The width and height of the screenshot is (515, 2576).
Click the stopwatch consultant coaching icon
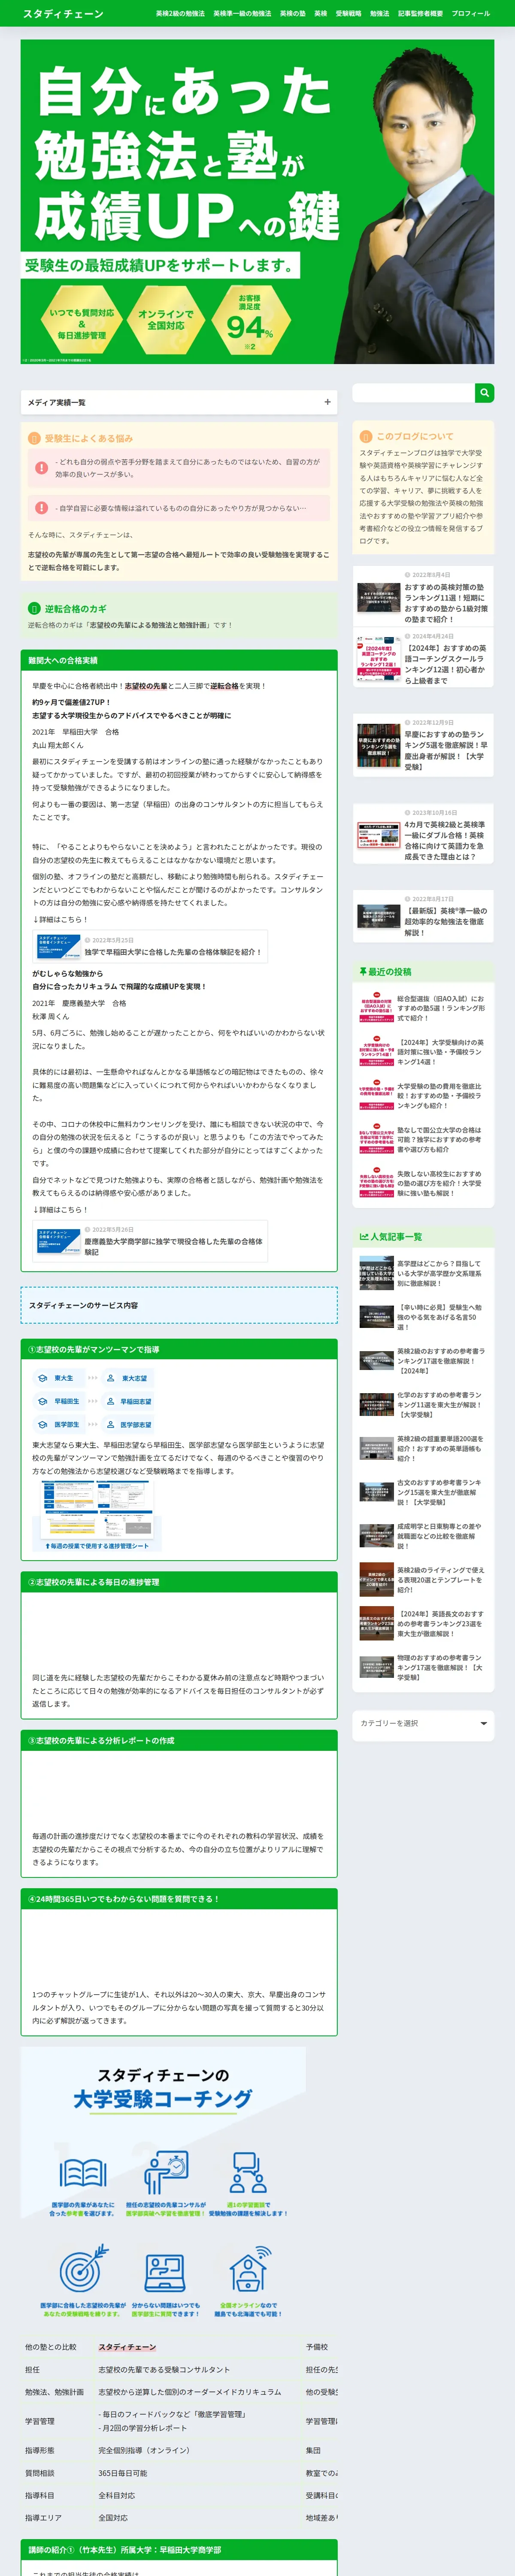[x=166, y=2173]
